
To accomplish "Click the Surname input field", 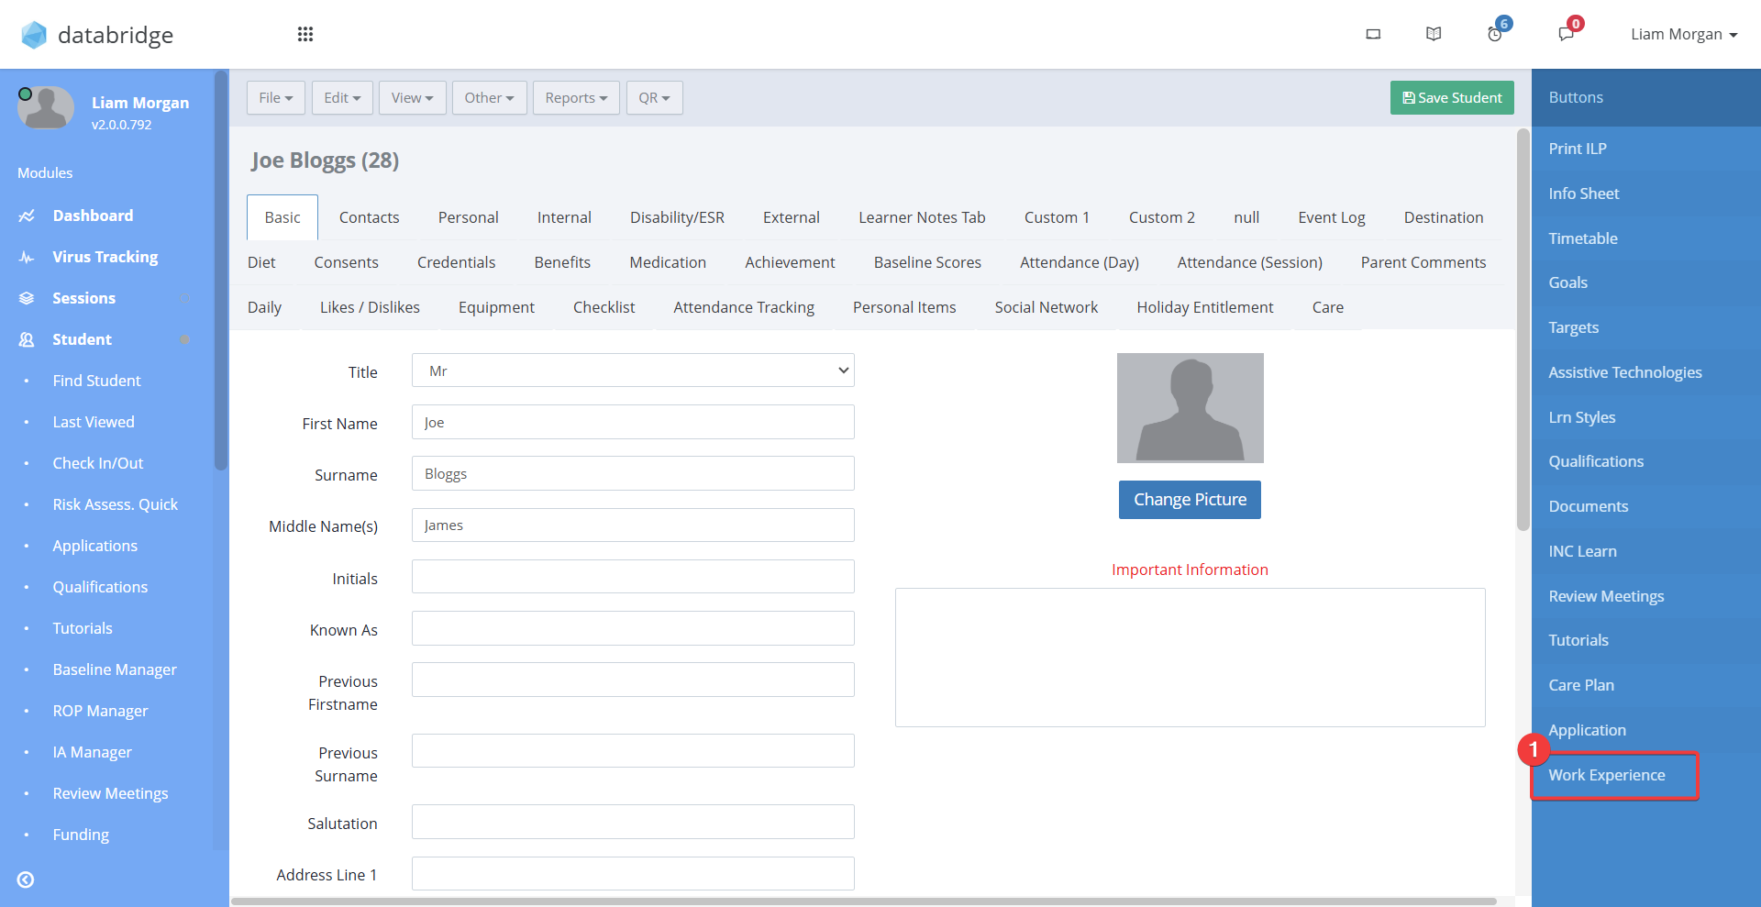I will point(633,473).
